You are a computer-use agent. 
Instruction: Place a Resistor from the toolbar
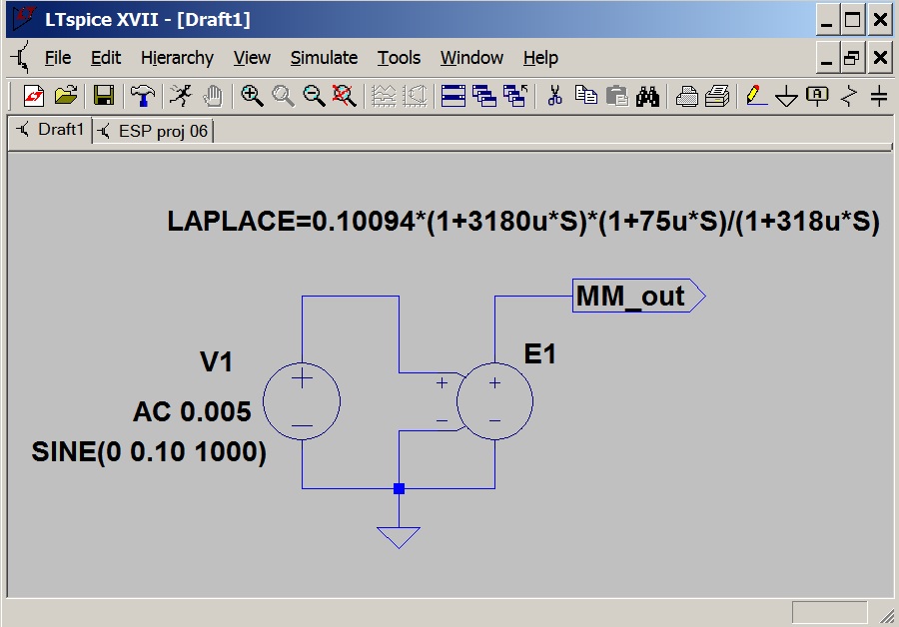point(848,96)
